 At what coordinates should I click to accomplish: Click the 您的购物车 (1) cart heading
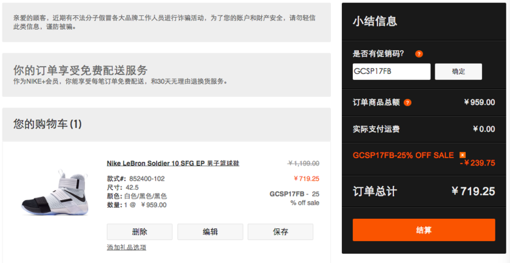coord(47,124)
